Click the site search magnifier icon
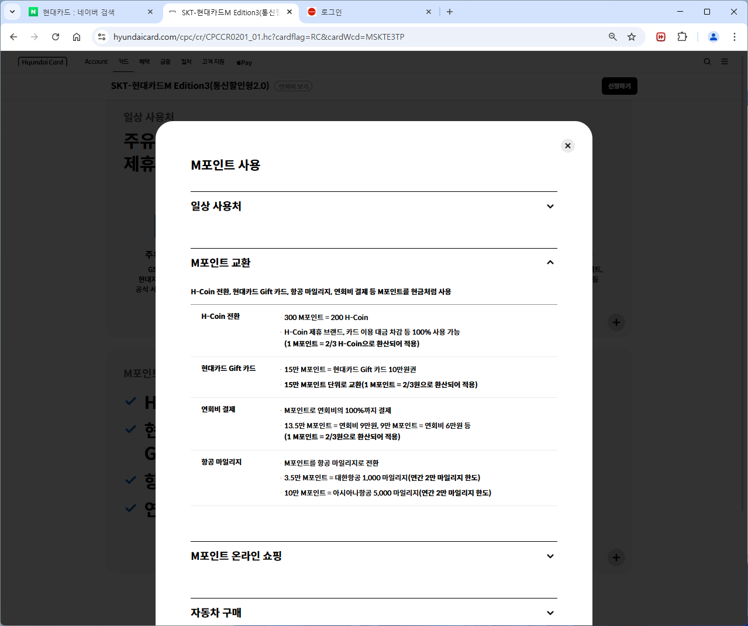 [707, 61]
